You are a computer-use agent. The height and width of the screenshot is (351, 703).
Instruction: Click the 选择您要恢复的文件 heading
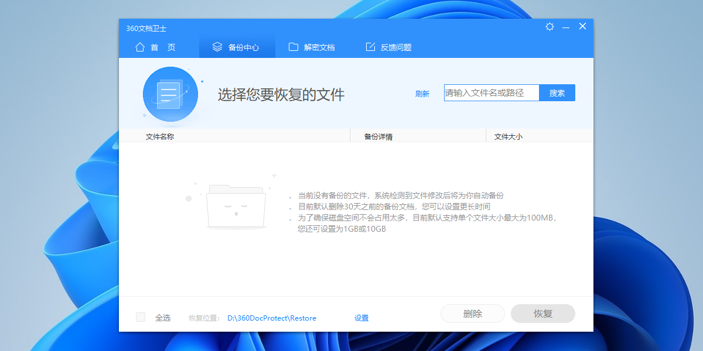[x=281, y=94]
